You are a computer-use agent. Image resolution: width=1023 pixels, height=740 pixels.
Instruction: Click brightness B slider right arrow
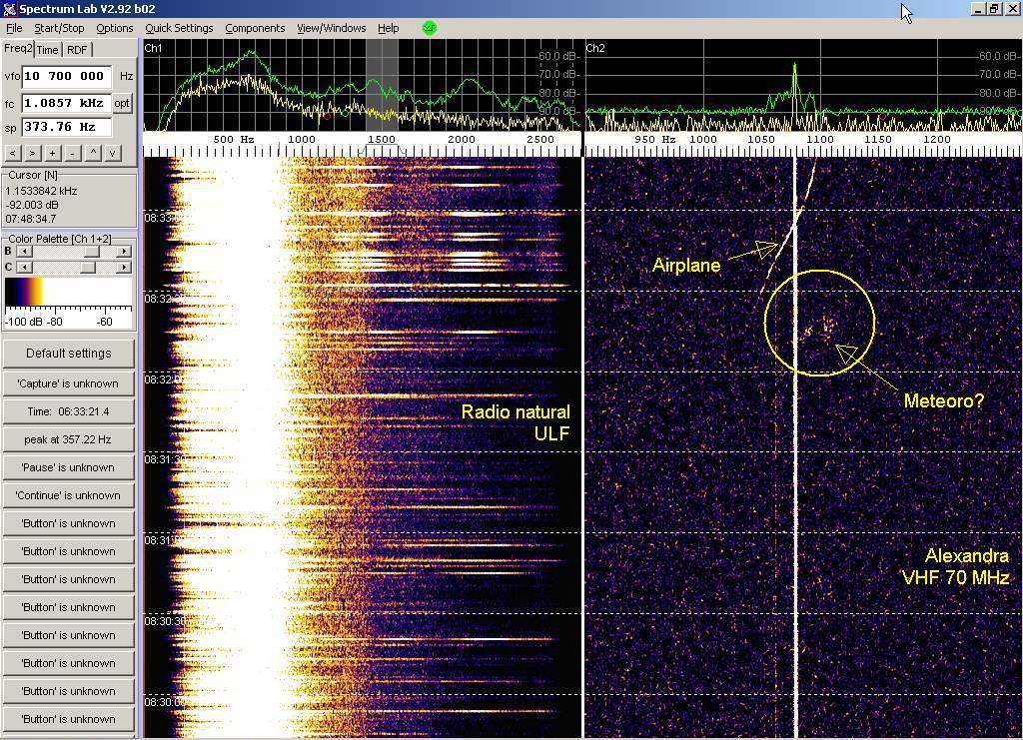click(124, 252)
